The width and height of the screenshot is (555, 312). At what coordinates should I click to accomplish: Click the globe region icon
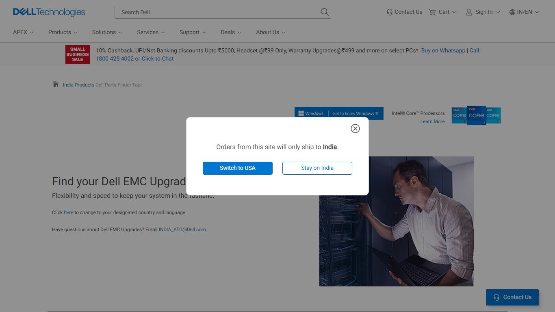512,12
